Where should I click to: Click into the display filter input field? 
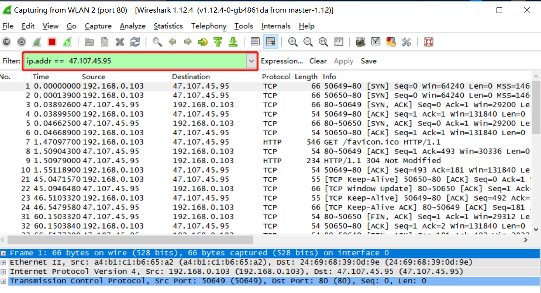[135, 61]
